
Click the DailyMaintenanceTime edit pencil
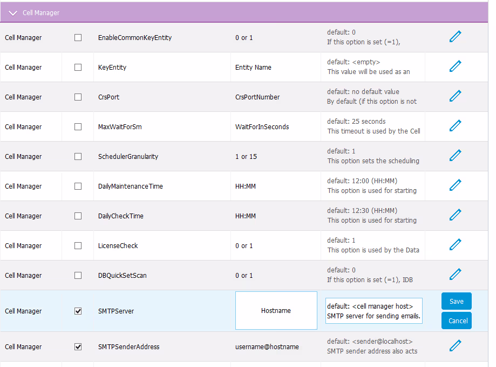click(x=456, y=185)
